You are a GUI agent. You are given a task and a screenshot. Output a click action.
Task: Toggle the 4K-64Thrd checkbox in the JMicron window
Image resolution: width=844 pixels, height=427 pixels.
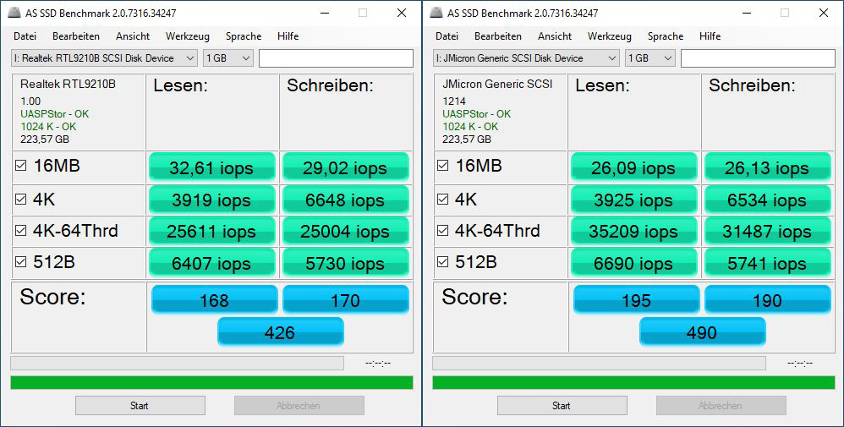pyautogui.click(x=442, y=231)
